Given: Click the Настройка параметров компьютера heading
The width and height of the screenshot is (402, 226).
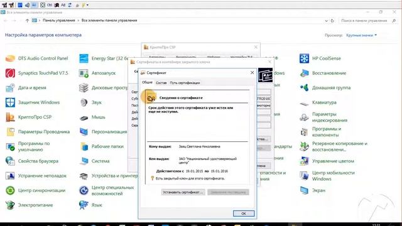Looking at the screenshot, I should (43, 35).
